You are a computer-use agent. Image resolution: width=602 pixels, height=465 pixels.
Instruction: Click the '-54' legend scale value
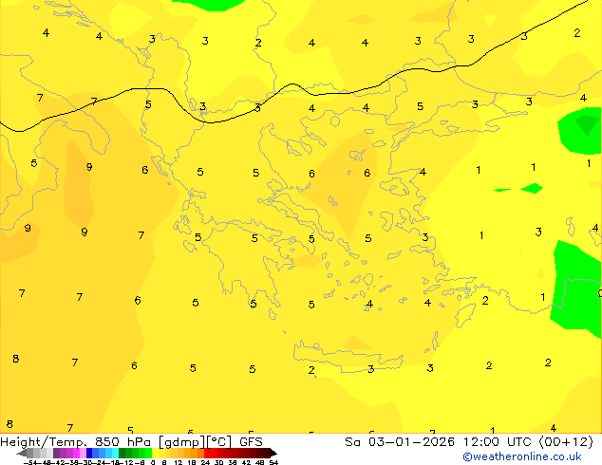[30, 462]
